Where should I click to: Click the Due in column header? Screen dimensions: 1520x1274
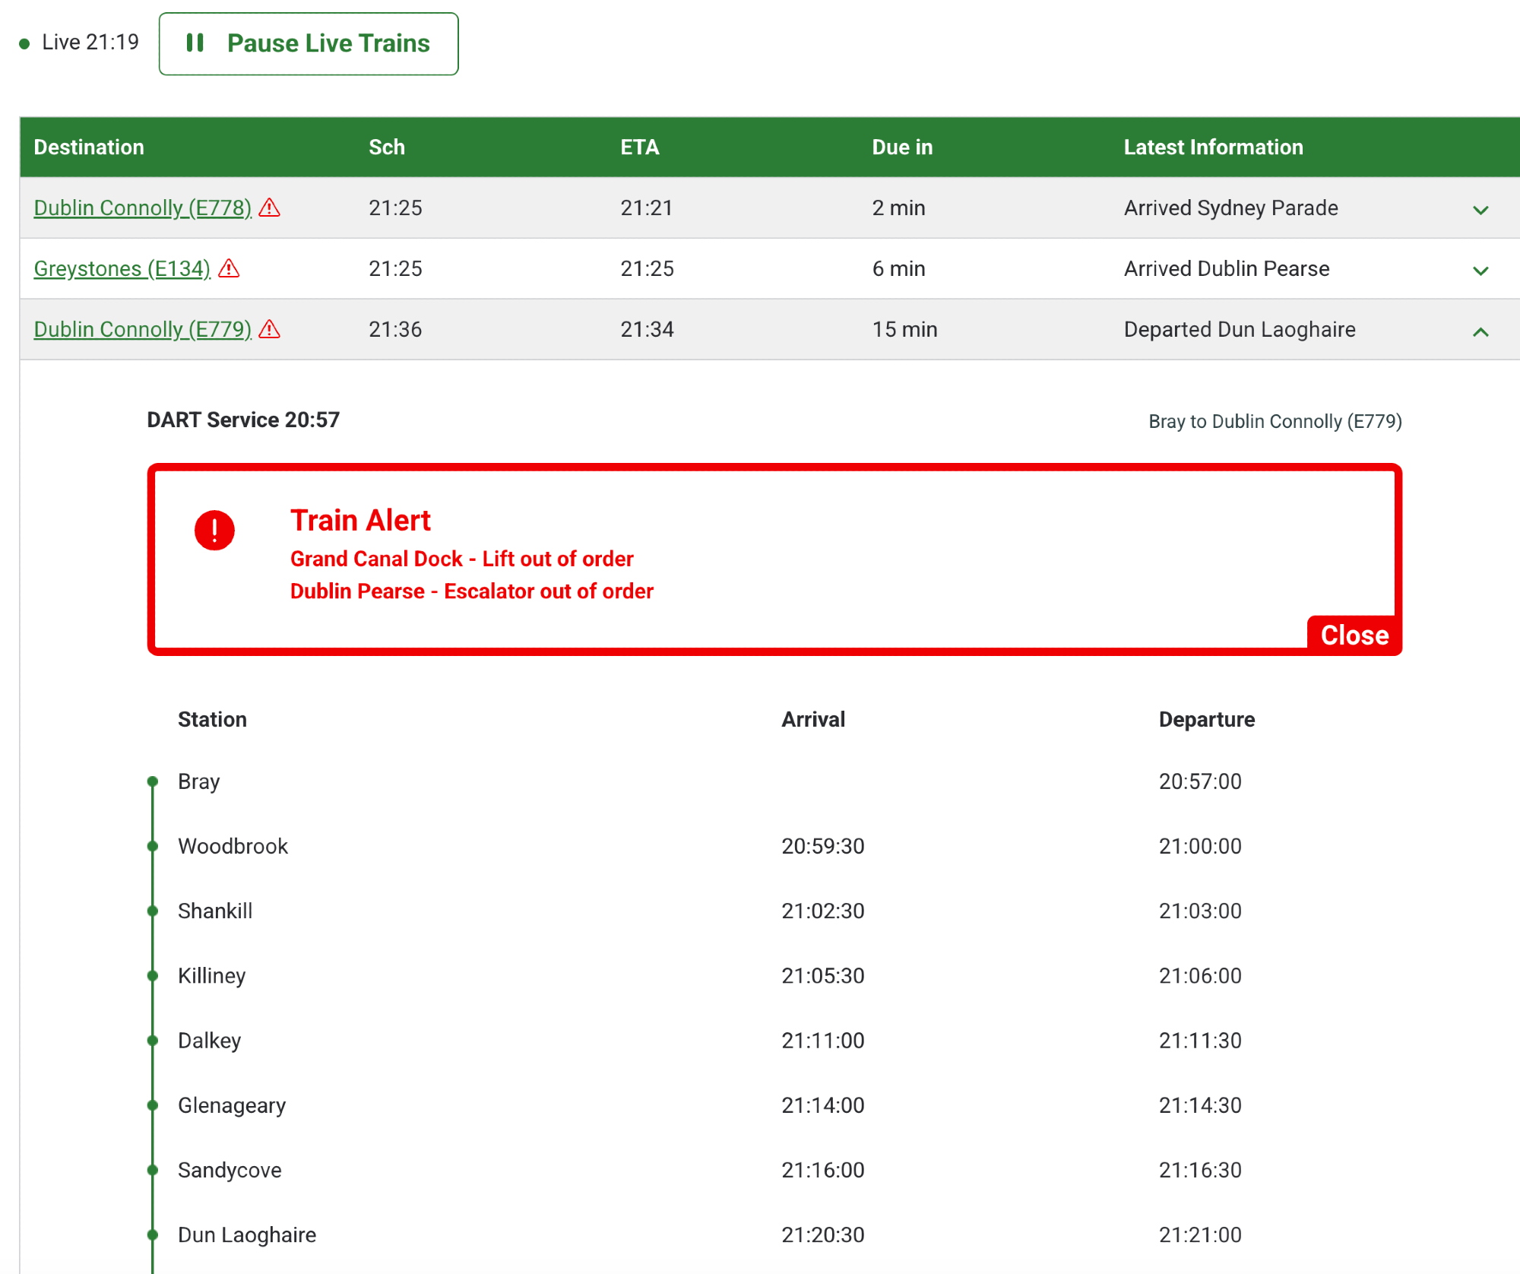point(902,147)
